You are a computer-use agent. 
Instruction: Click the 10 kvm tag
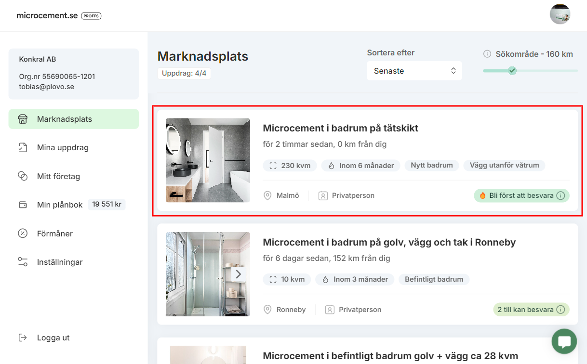coord(287,279)
